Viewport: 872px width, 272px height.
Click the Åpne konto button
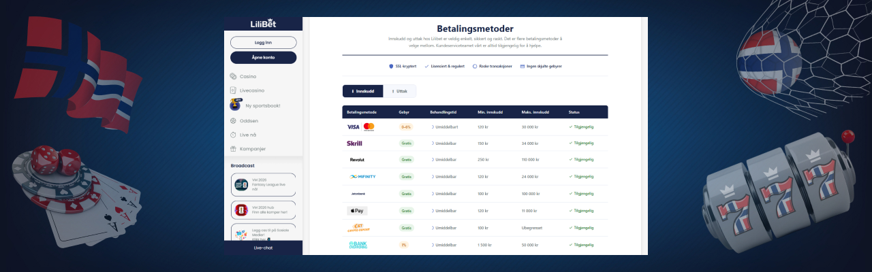point(263,57)
